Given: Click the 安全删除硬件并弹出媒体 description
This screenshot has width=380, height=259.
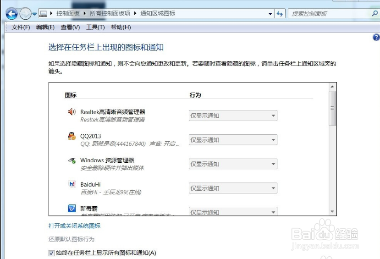Looking at the screenshot, I should pos(112,168).
